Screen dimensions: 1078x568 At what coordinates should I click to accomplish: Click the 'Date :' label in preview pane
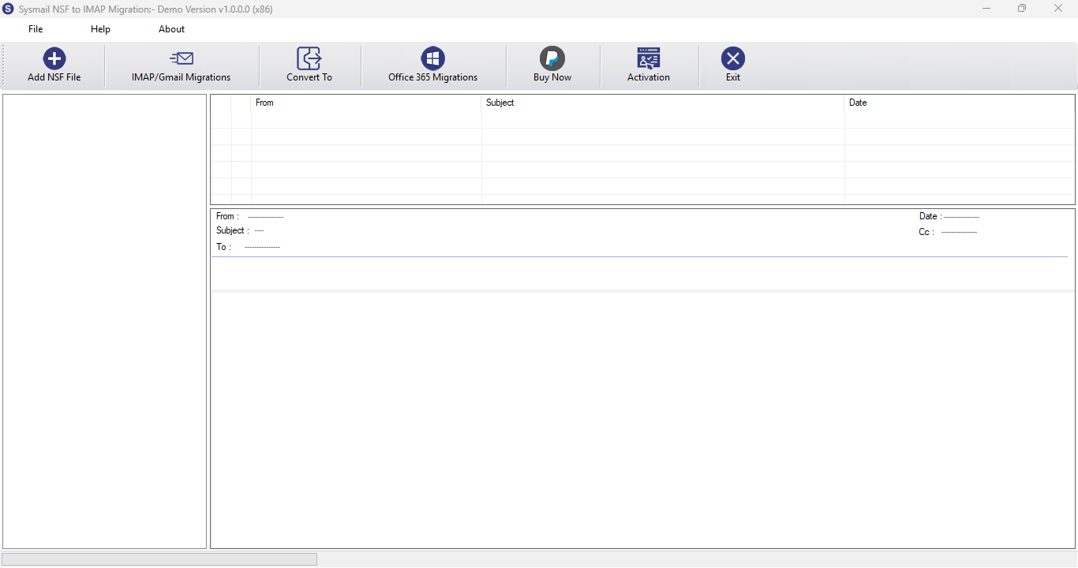930,216
